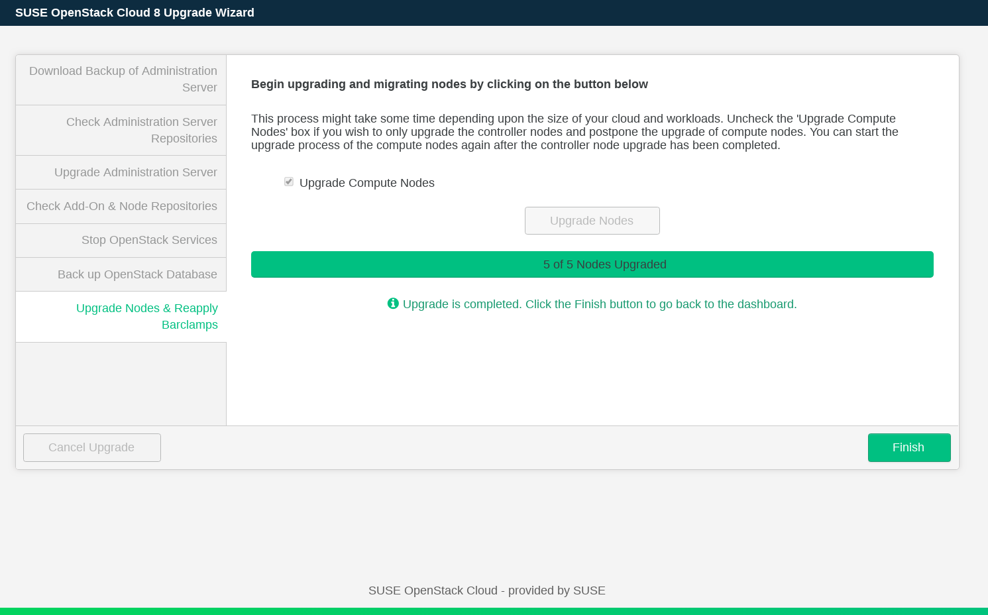Switch to the Back up OpenStack Database step
Viewport: 988px width, 615px height.
coord(137,274)
